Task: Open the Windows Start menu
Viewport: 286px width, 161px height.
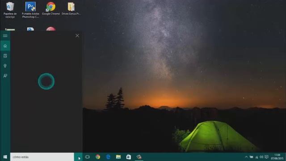Action: 5,157
